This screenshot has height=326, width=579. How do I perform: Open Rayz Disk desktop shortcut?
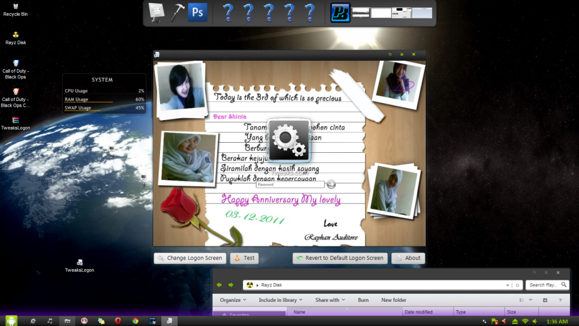(x=15, y=36)
